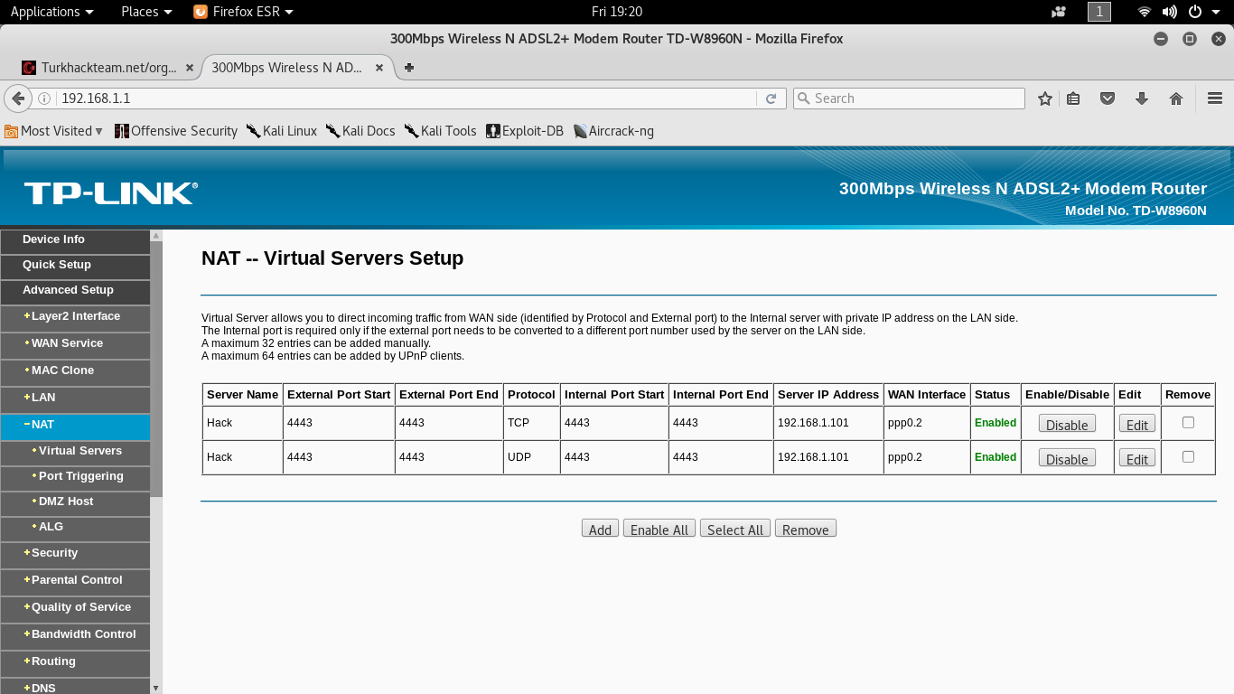Bookmark this page with the star icon

pos(1045,98)
